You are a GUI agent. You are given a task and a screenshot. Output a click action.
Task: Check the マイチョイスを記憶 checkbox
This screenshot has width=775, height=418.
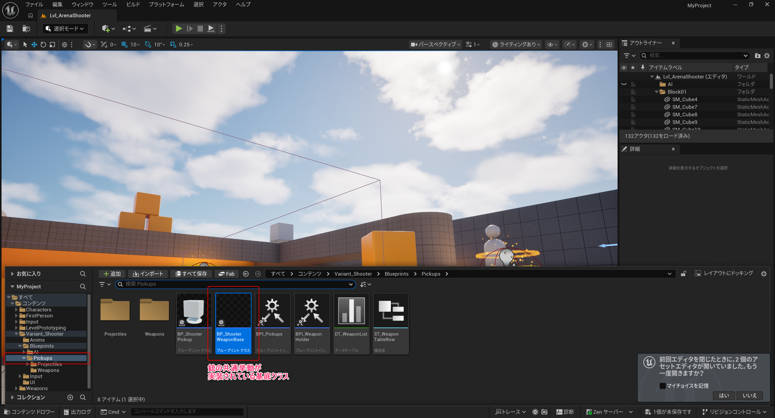click(662, 386)
